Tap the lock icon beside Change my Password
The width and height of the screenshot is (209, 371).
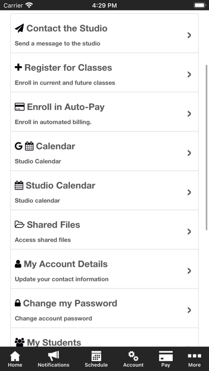click(x=18, y=303)
